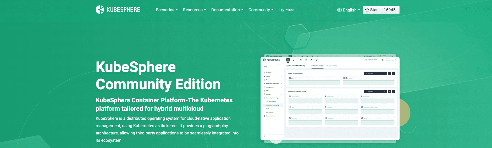Click the 1.33 Memory usage card
This screenshot has height=148, width=492.
[368, 81]
